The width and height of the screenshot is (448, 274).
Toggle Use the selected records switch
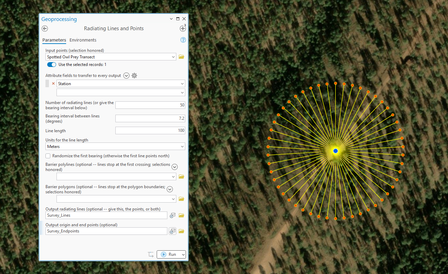(52, 65)
